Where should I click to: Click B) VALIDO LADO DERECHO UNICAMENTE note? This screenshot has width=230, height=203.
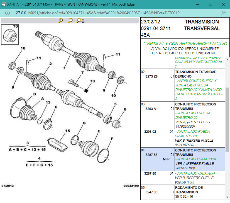pos(185,53)
